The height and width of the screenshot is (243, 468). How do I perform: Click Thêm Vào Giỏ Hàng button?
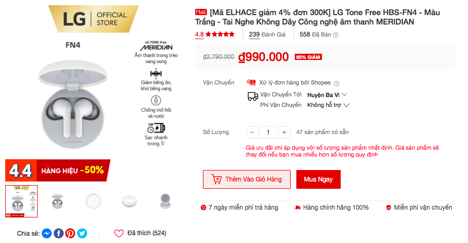247,179
